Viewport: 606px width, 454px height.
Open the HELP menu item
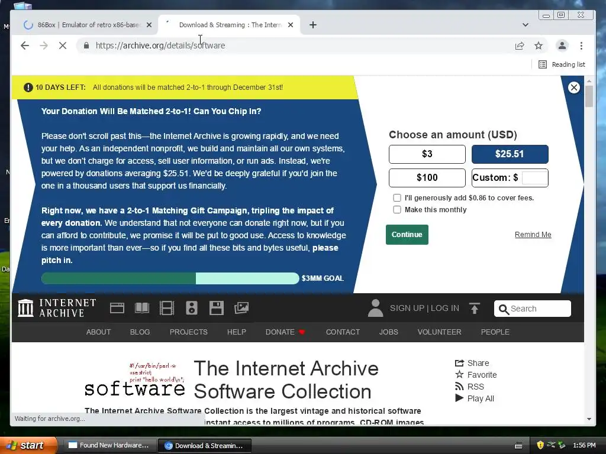pyautogui.click(x=237, y=332)
